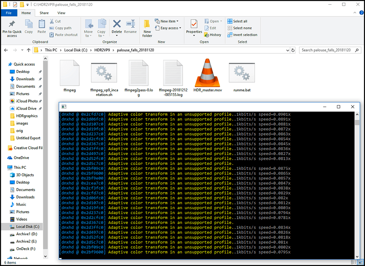Switch to large icons view button

[x=360, y=263]
